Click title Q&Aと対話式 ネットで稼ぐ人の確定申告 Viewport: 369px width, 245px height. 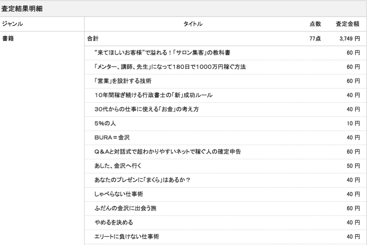168,152
